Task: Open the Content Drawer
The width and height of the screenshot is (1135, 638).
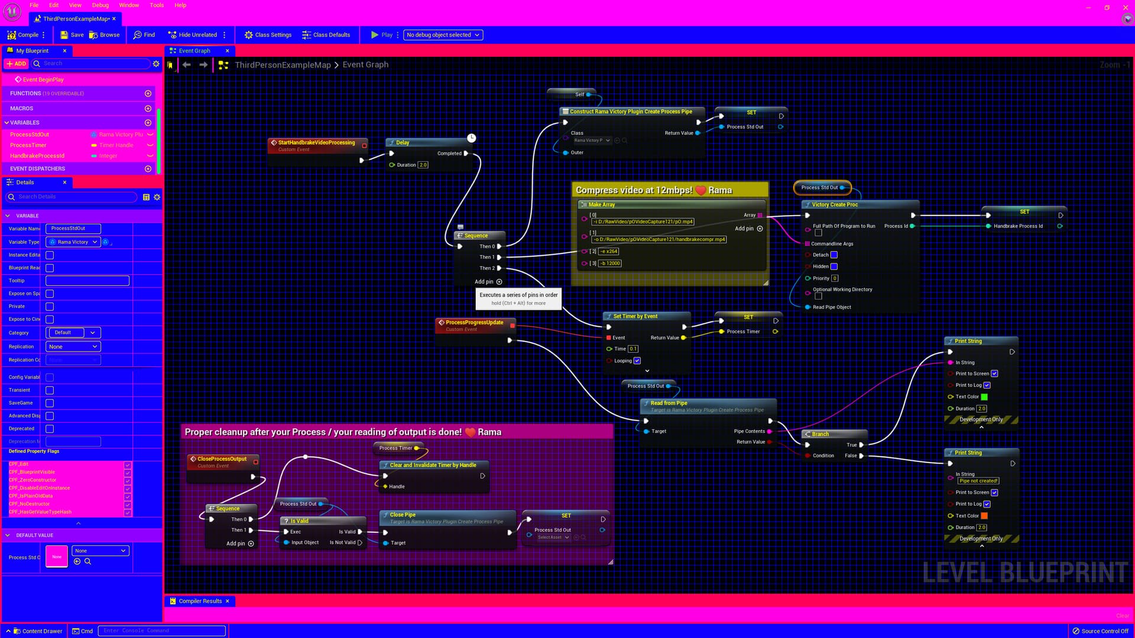Action: pyautogui.click(x=37, y=631)
